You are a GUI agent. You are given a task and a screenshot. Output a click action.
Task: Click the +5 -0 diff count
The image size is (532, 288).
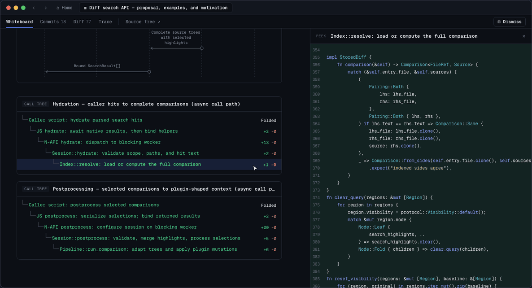270,239
